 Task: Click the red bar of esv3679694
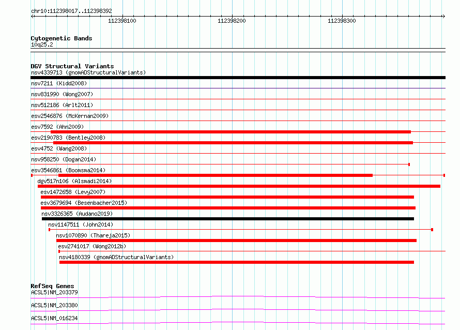228,208
